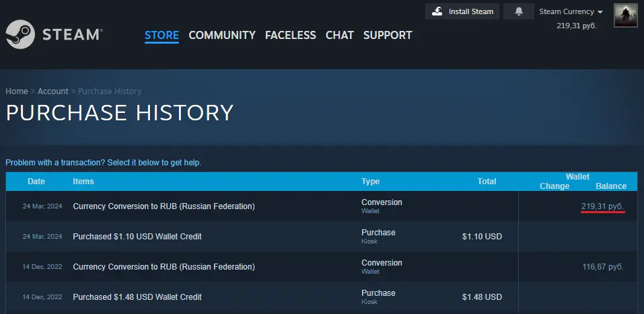Click the underlined 219,31 руб. balance
Image resolution: width=644 pixels, height=314 pixels.
(x=602, y=206)
